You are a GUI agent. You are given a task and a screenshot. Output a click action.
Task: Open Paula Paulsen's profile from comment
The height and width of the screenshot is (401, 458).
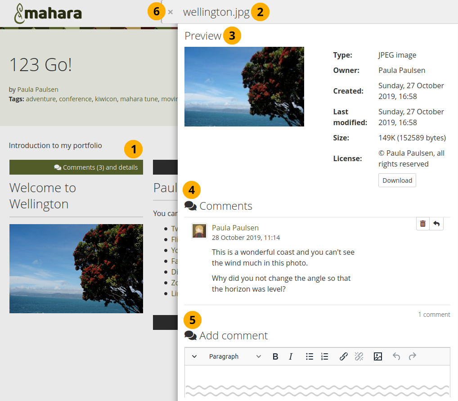[235, 228]
